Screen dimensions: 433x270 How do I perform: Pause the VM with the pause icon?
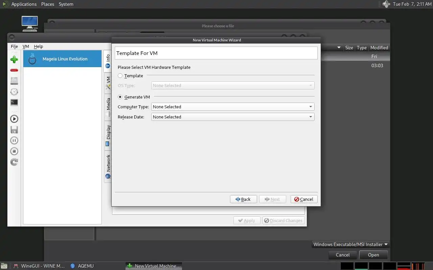tap(14, 140)
